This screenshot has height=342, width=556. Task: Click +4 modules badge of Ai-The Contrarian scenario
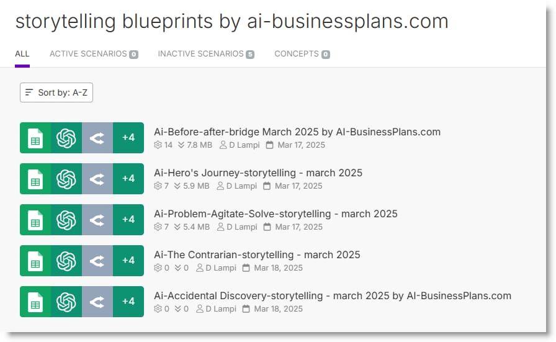[x=128, y=261]
